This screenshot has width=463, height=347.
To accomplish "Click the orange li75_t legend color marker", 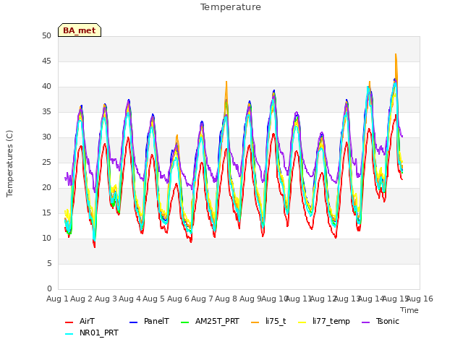I will [255, 322].
